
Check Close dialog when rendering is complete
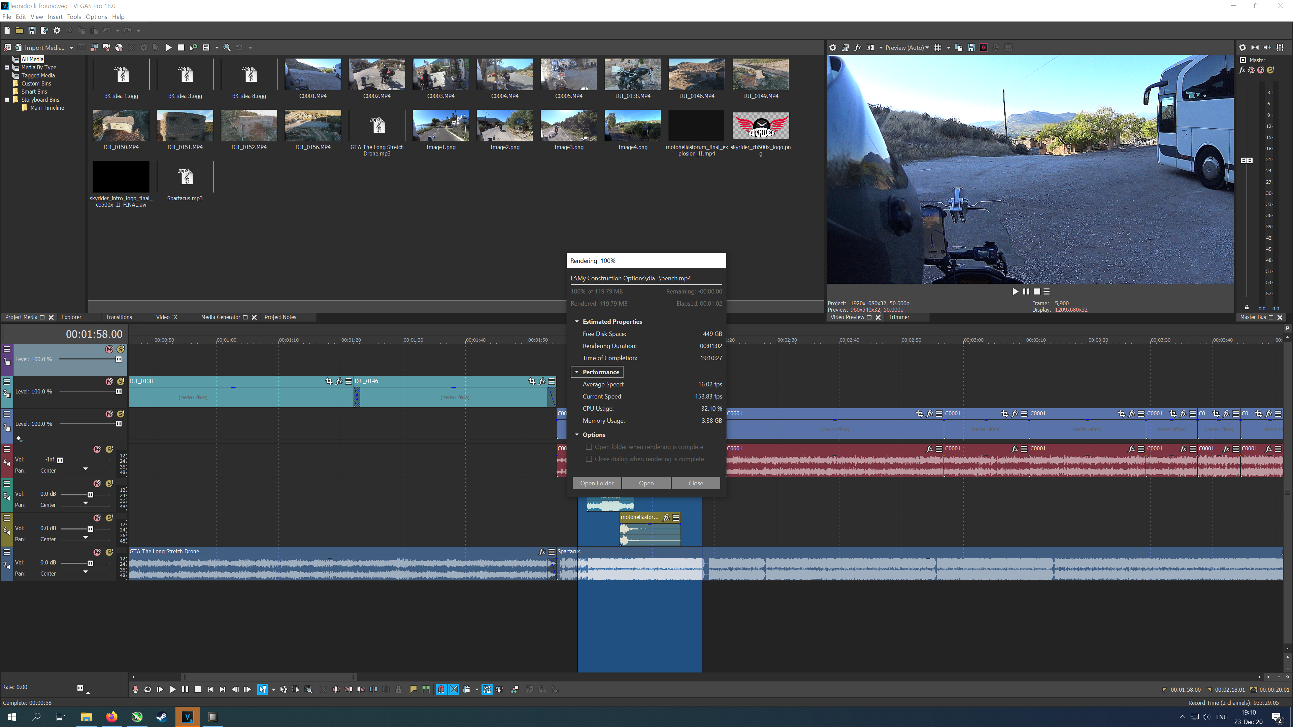[x=589, y=458]
